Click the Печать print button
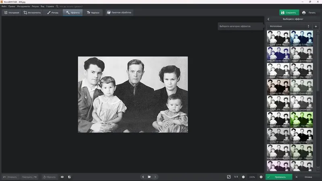Image resolution: width=322 pixels, height=181 pixels. (309, 12)
